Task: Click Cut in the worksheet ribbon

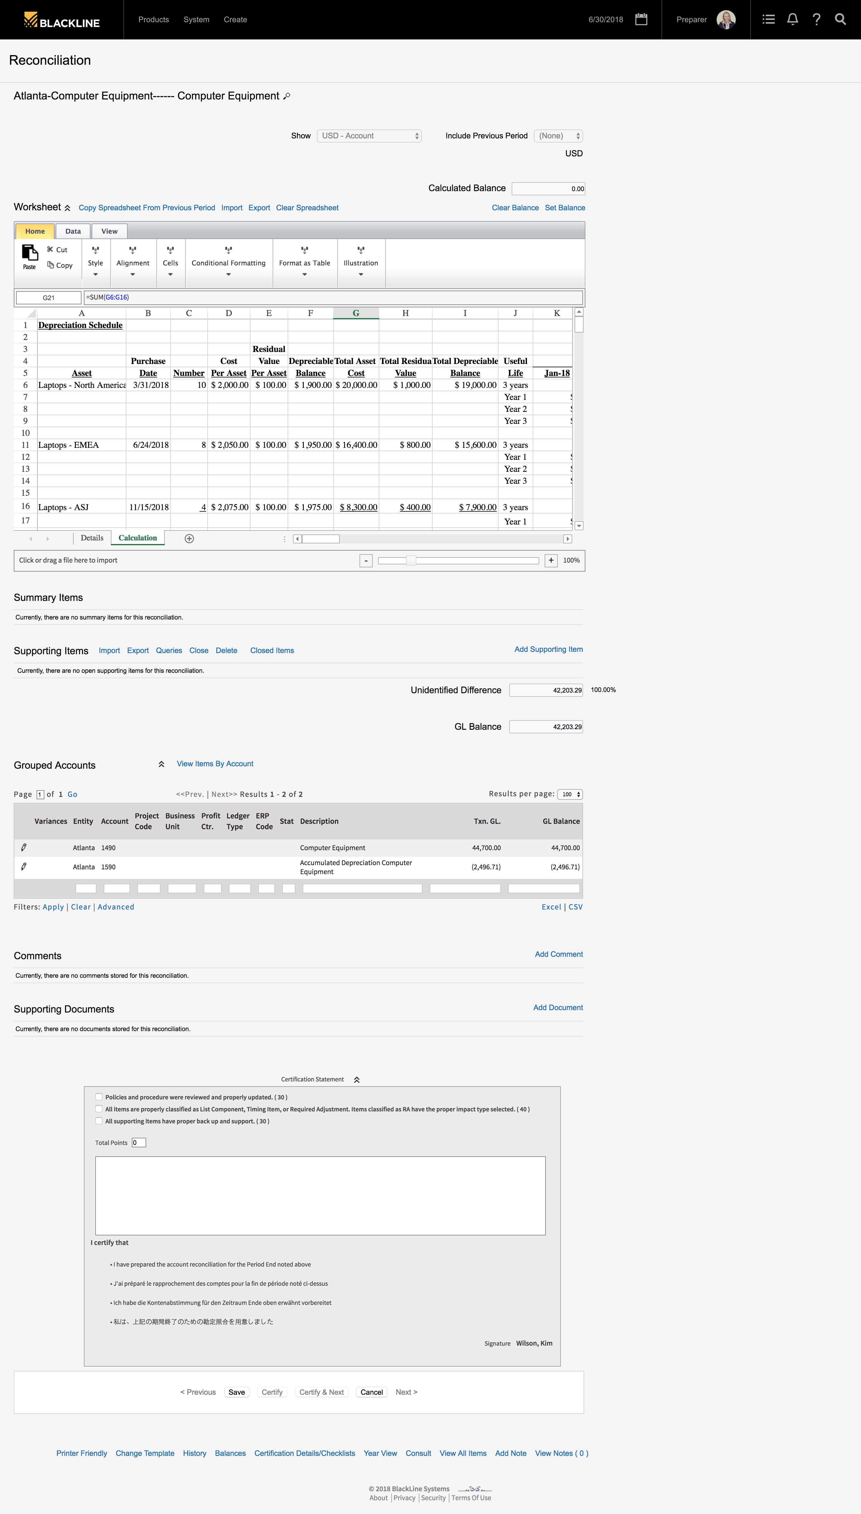Action: 57,250
